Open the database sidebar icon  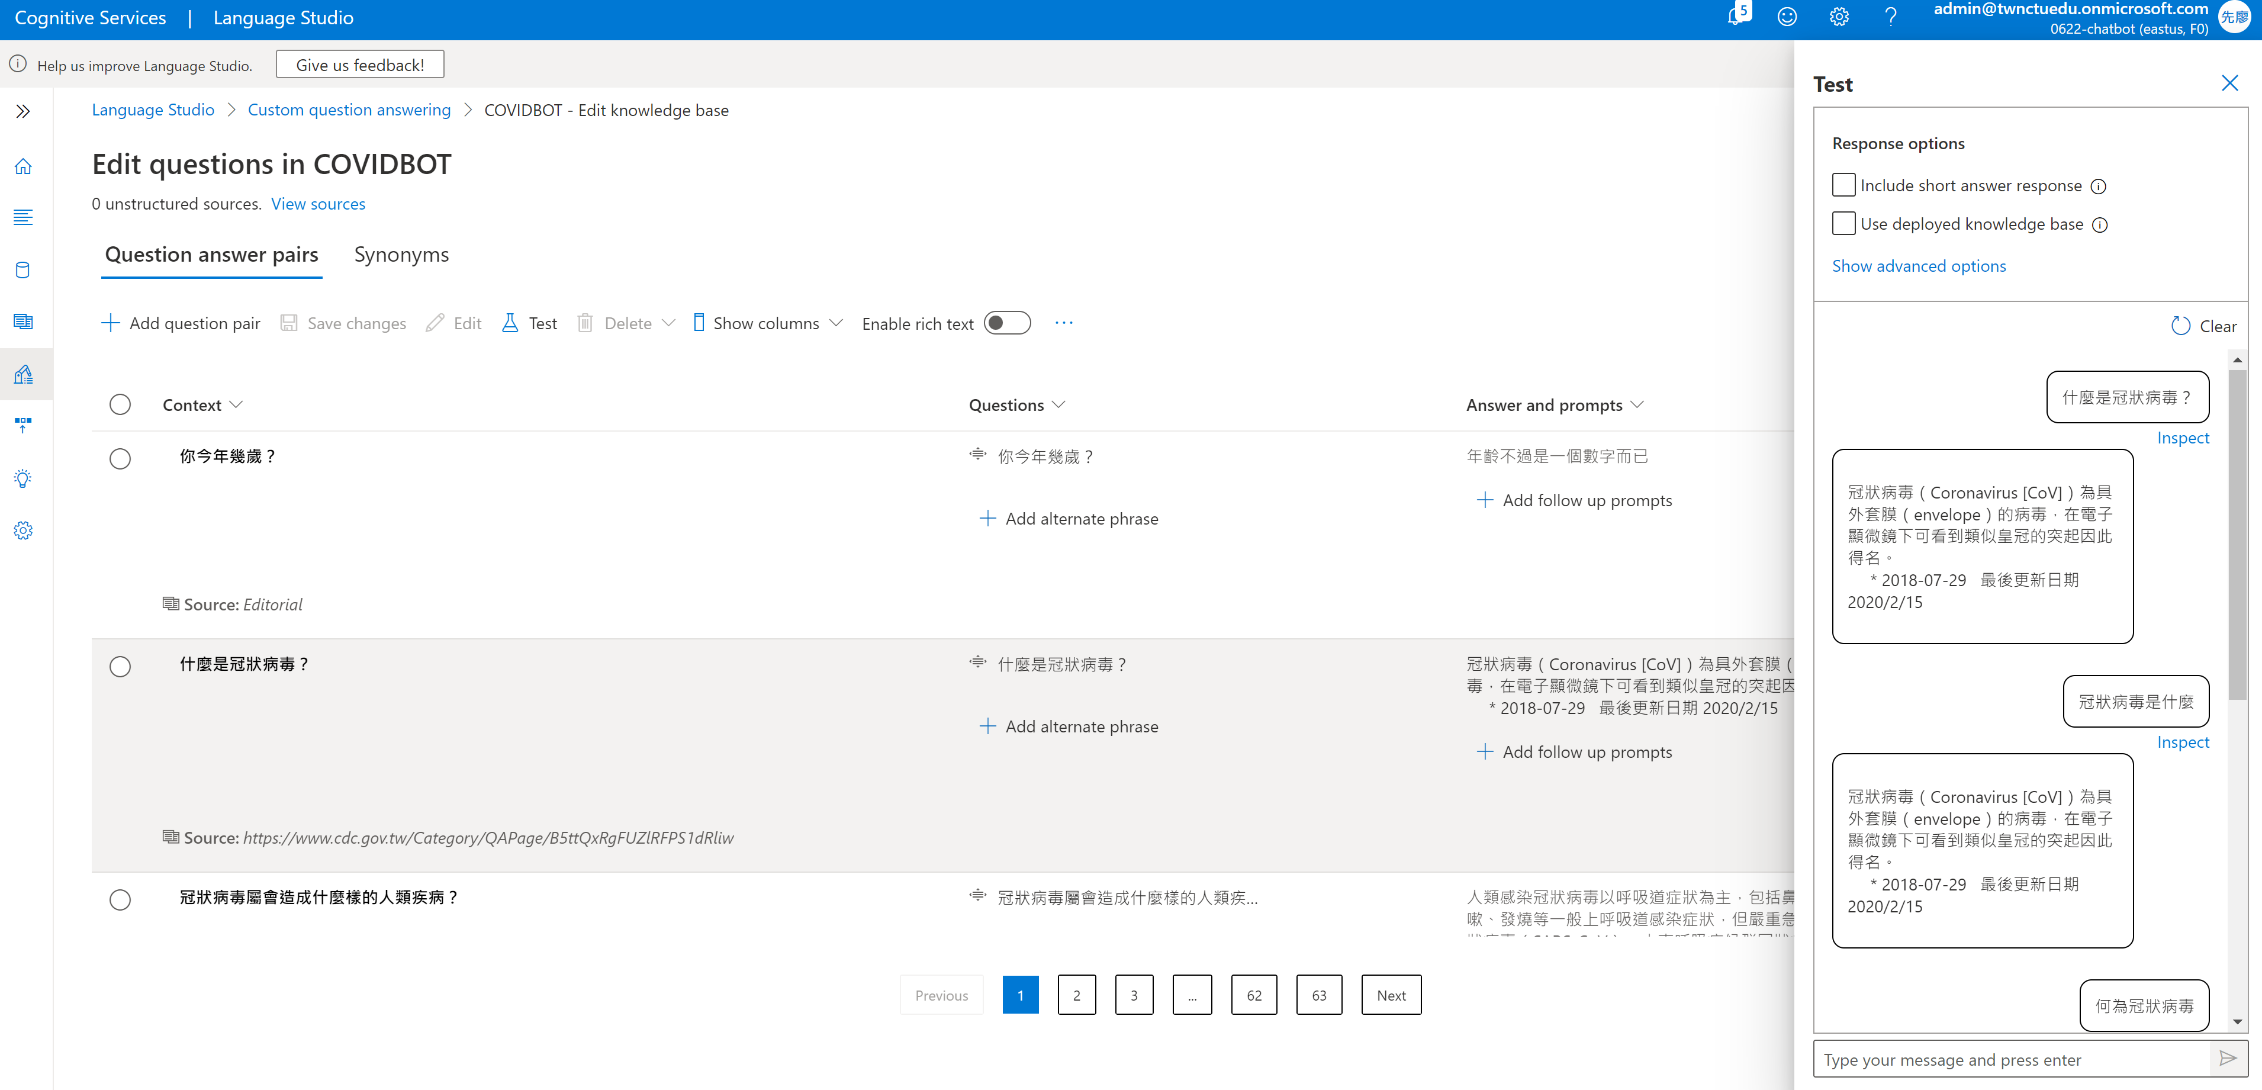[x=24, y=269]
